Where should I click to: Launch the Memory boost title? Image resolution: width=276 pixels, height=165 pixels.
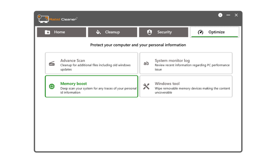[x=73, y=84]
